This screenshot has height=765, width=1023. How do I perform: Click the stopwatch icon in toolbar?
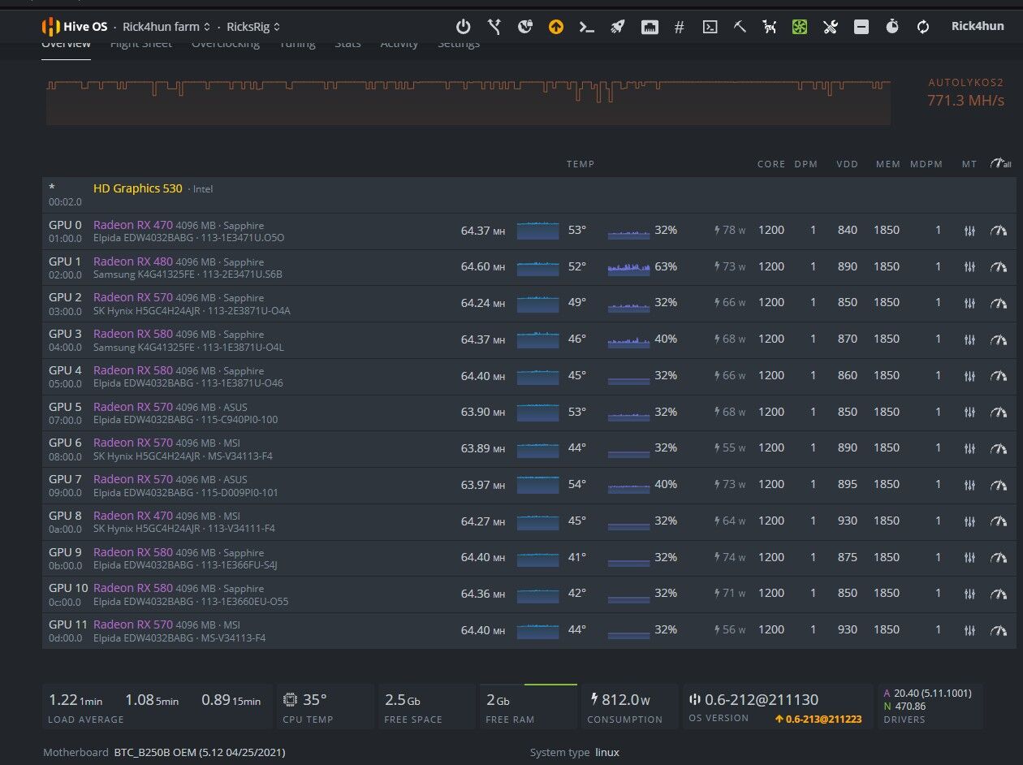(x=892, y=27)
